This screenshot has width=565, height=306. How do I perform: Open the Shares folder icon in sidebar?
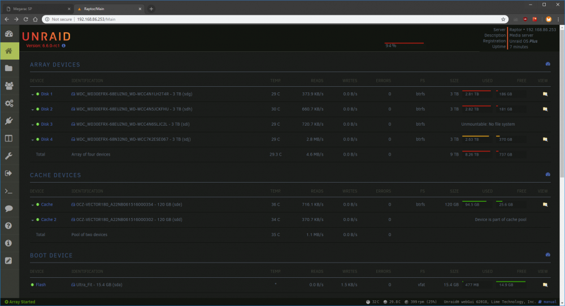pos(9,68)
